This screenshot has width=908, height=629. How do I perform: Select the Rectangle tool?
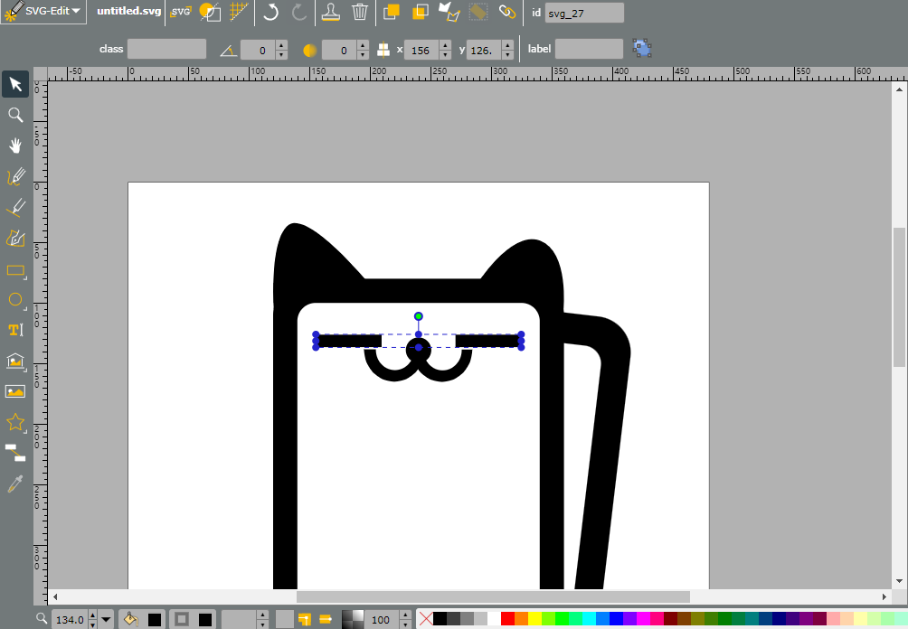coord(15,269)
